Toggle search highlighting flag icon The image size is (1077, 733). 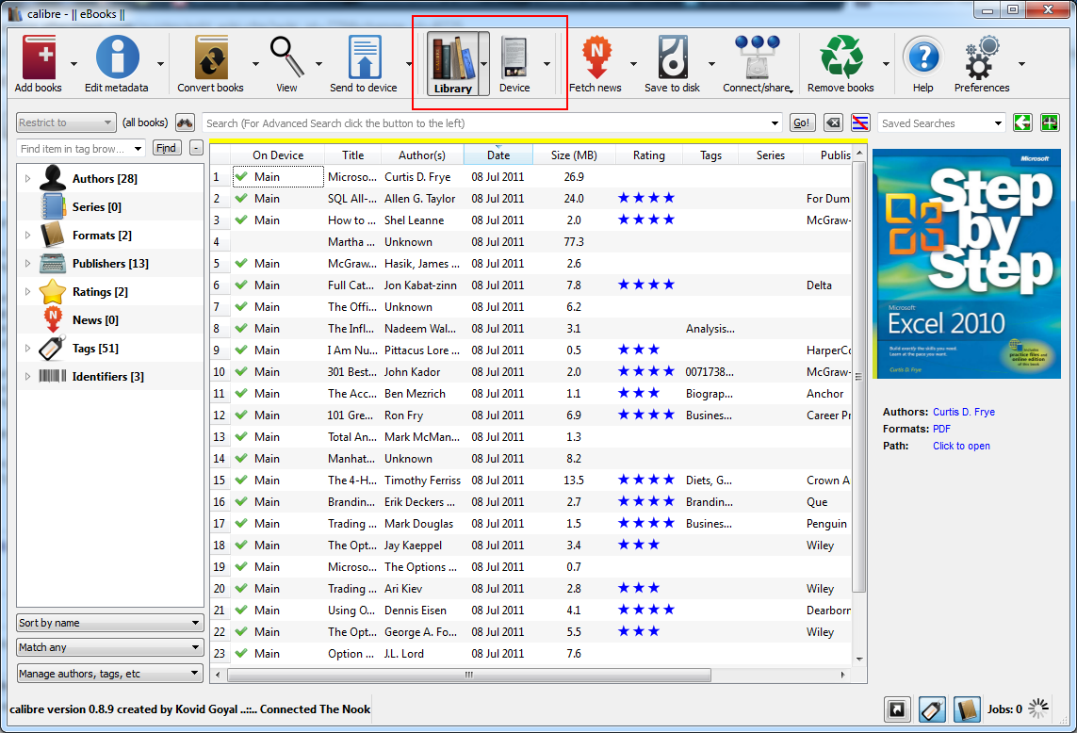point(860,123)
